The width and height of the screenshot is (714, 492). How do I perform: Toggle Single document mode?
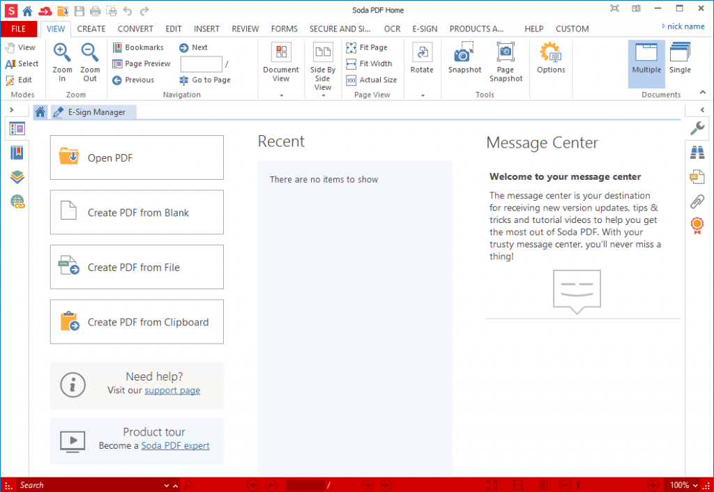point(680,58)
